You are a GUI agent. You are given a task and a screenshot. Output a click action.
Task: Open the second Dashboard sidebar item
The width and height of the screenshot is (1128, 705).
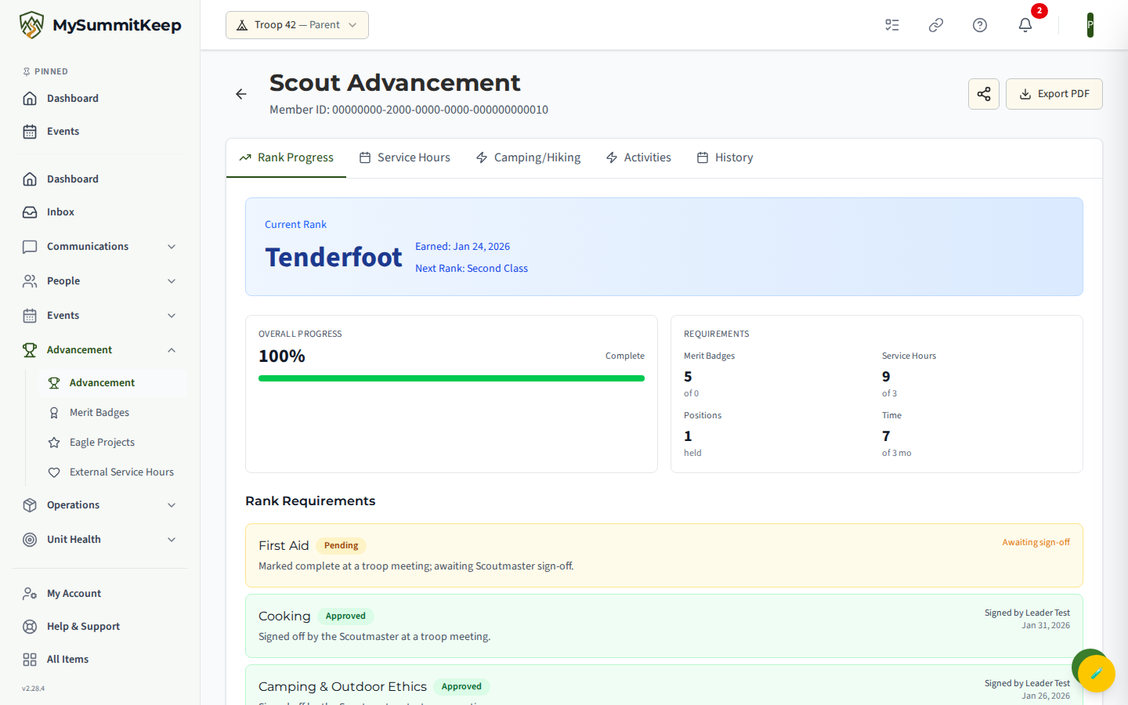(x=100, y=179)
